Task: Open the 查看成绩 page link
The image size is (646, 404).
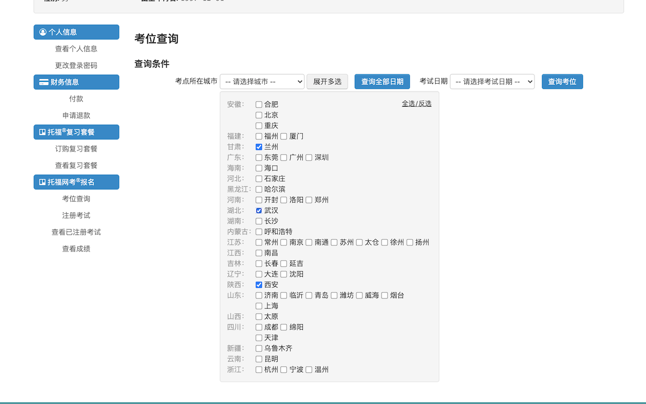Action: coord(76,248)
